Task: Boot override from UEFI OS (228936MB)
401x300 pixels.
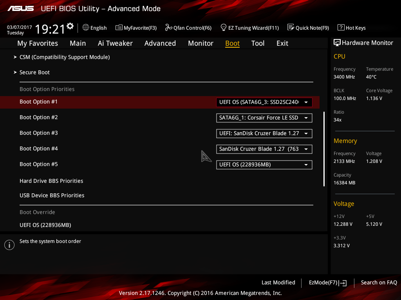Action: pos(45,225)
